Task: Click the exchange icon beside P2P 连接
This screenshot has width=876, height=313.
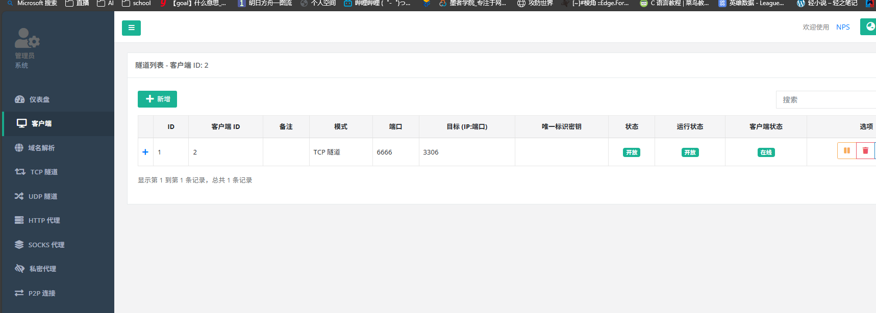Action: pyautogui.click(x=19, y=293)
